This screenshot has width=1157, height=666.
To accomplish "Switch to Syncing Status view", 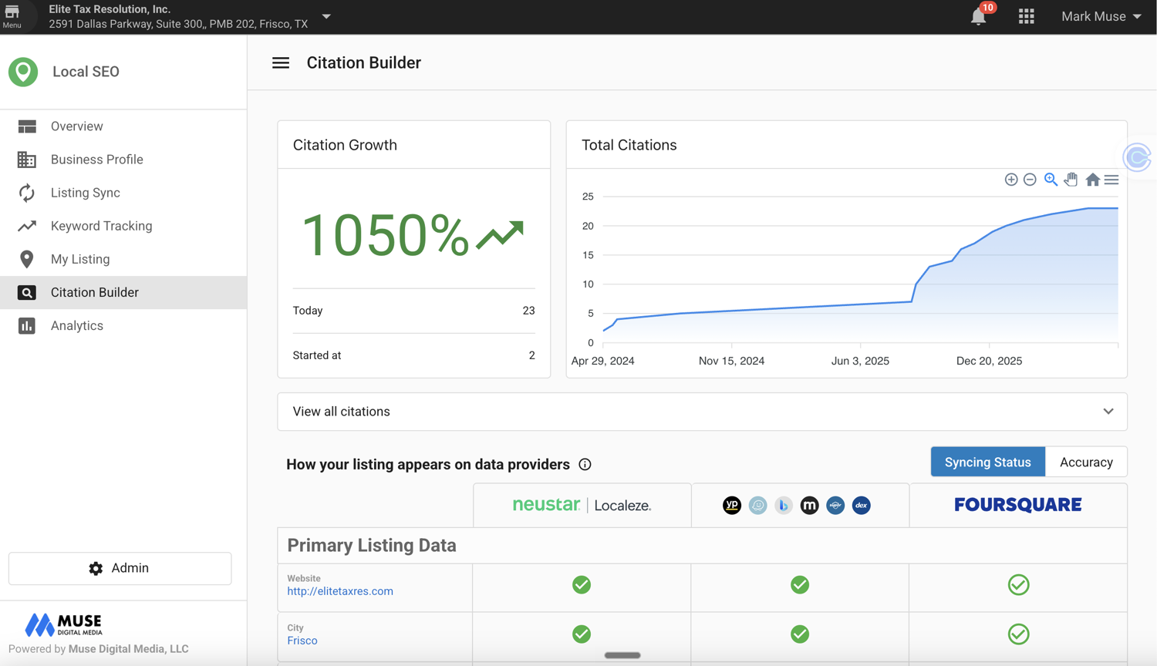I will point(988,462).
